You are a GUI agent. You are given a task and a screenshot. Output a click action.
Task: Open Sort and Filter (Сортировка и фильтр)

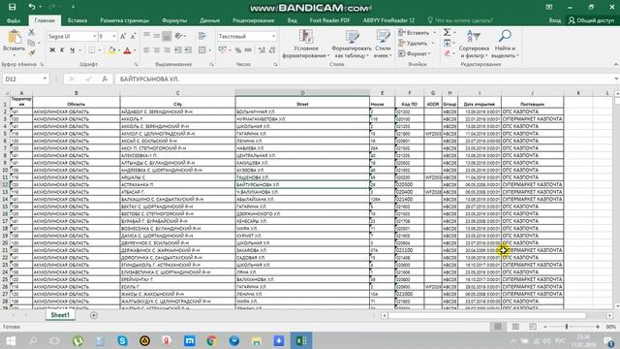(x=475, y=44)
